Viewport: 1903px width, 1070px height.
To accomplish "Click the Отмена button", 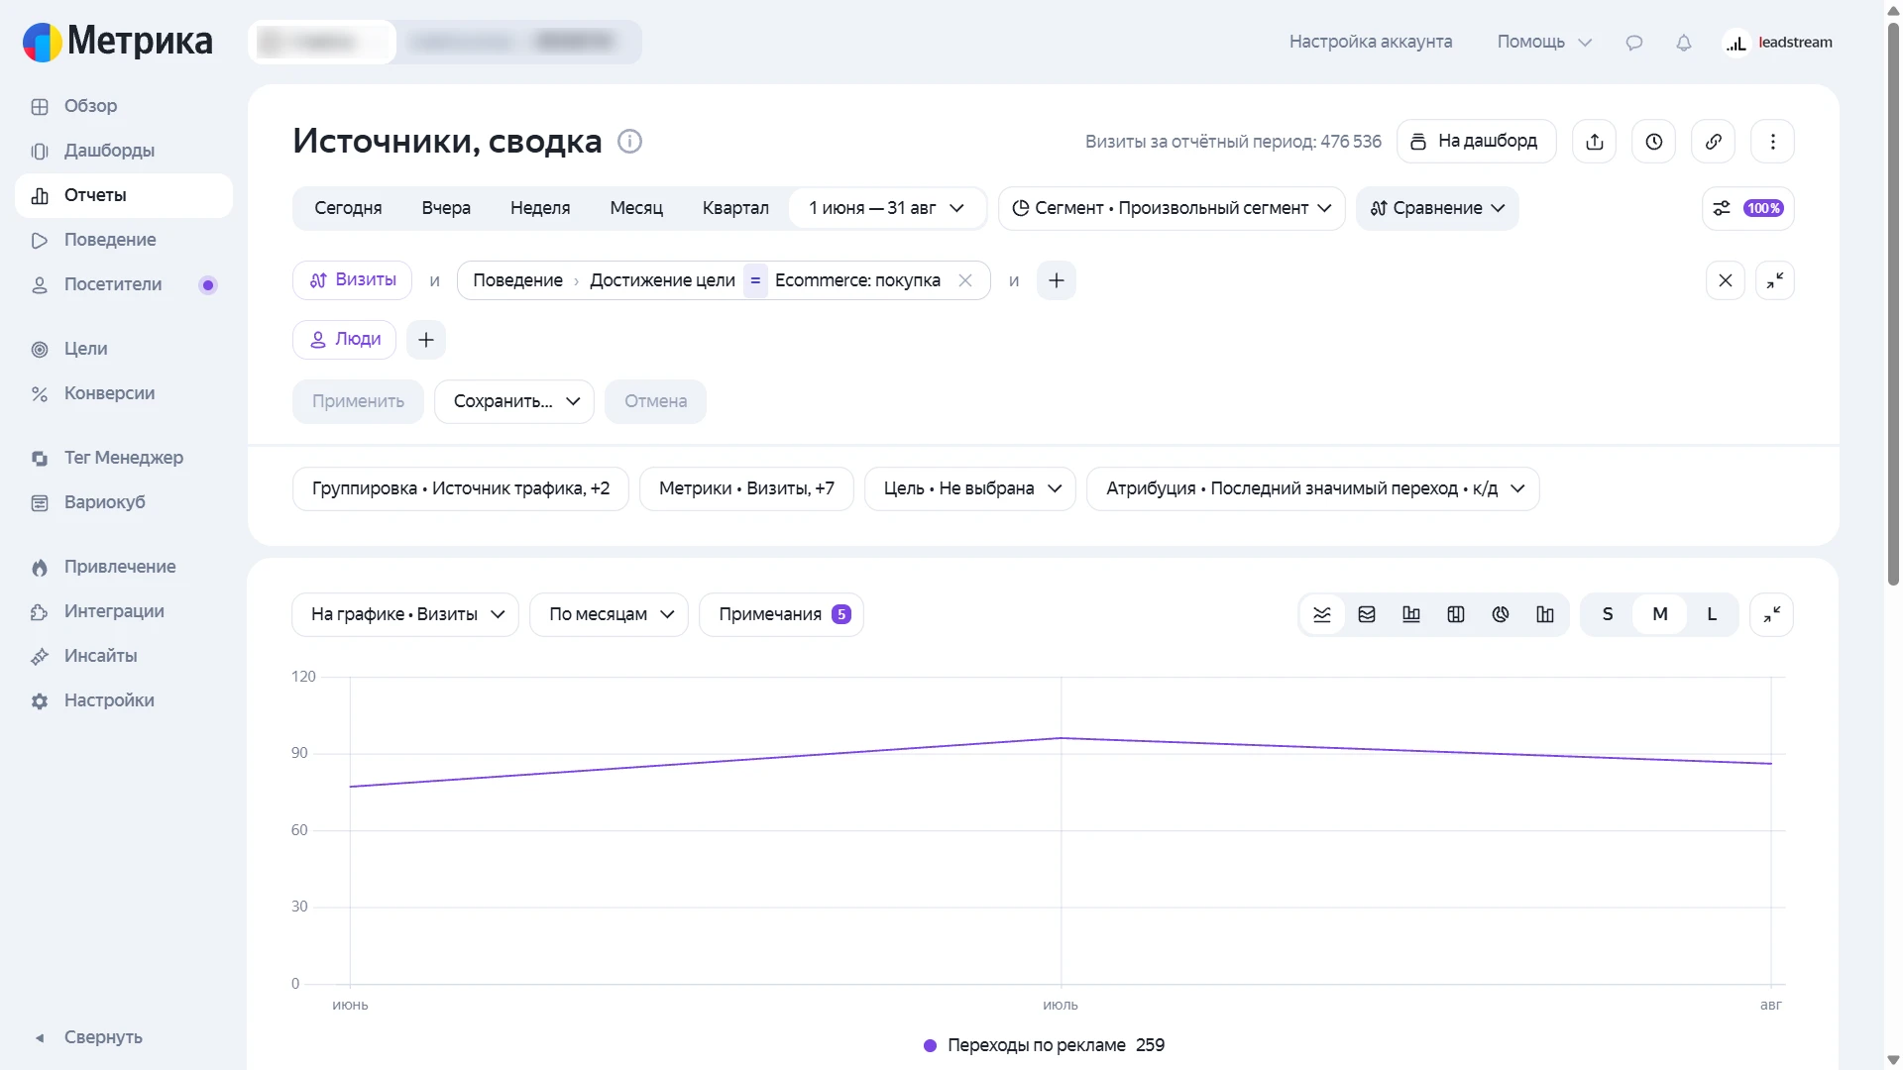I will [x=655, y=401].
